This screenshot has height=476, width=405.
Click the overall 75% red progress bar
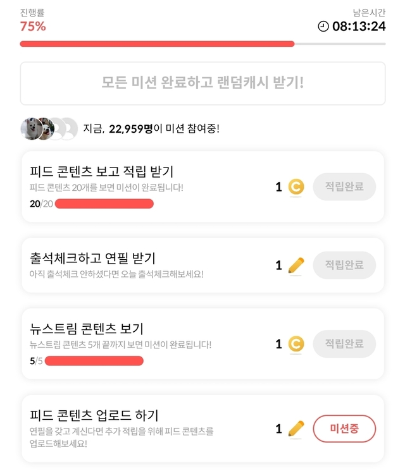[157, 44]
